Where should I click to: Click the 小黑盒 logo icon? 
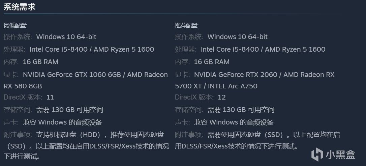(x=317, y=155)
